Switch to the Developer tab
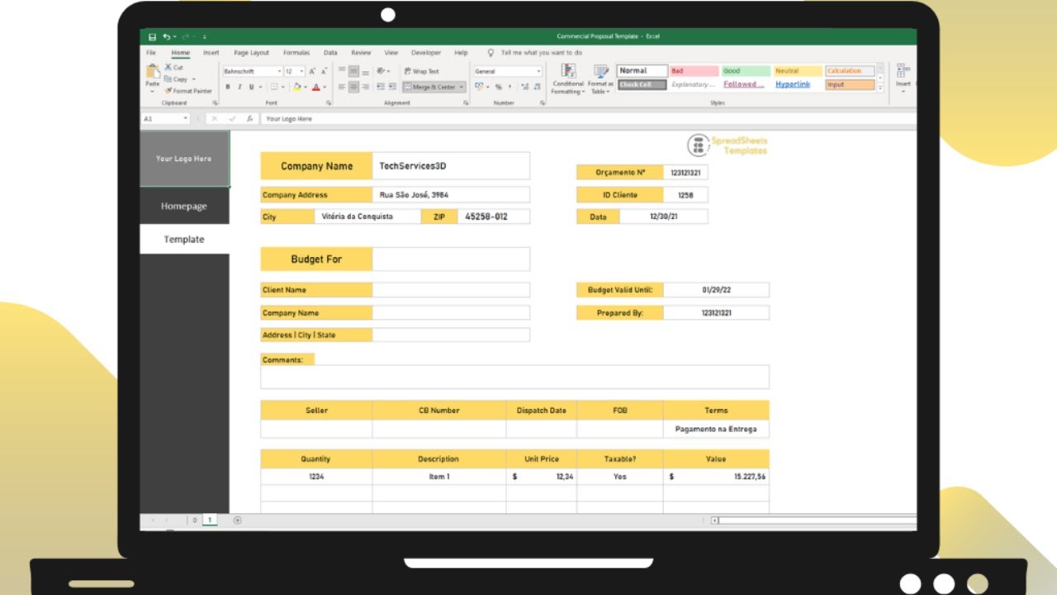This screenshot has width=1057, height=595. pyautogui.click(x=426, y=53)
